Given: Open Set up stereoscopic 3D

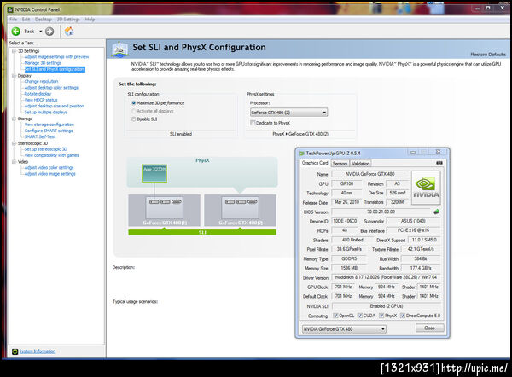Looking at the screenshot, I should click(x=46, y=149).
